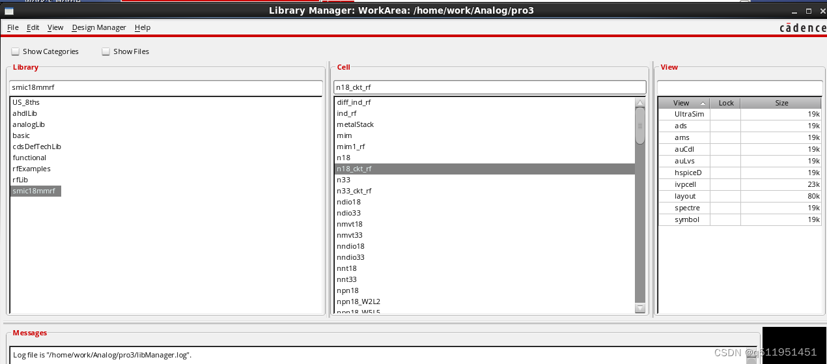Click the Cell list scroll up arrow
The height and width of the screenshot is (364, 827).
[640, 103]
